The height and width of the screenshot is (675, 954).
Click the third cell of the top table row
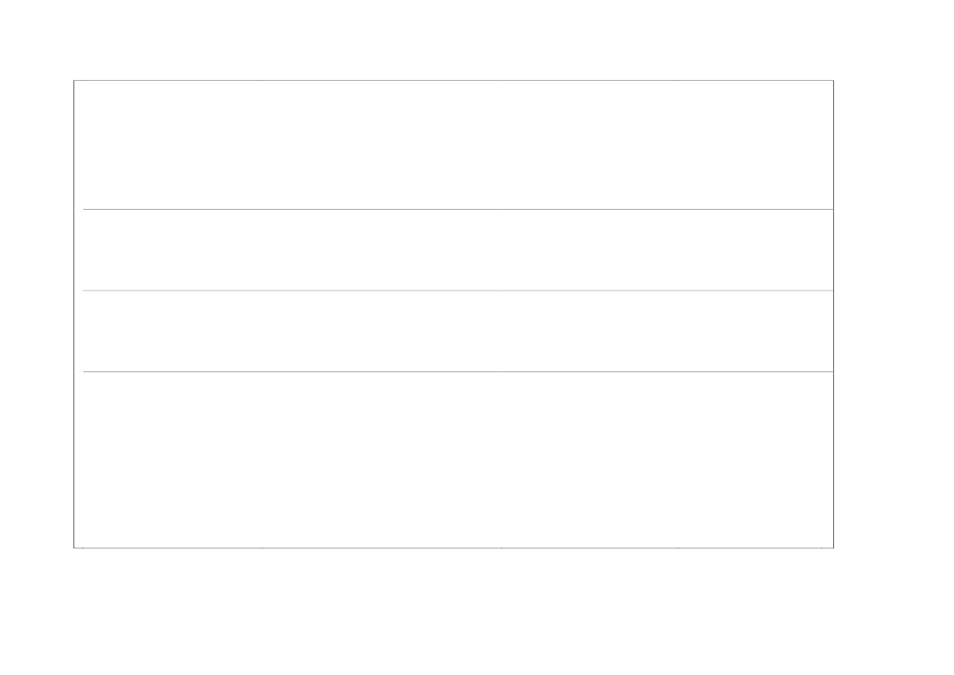pyautogui.click(x=588, y=144)
